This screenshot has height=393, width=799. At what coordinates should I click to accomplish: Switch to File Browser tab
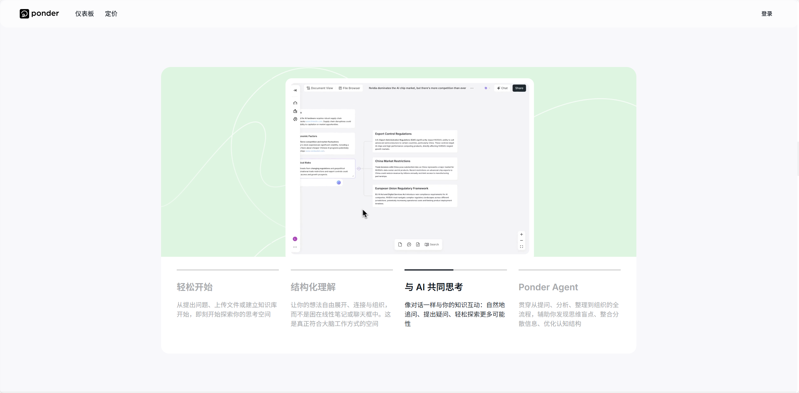[349, 88]
